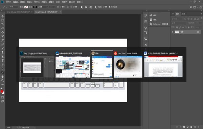
Task: Open the Edit menu
Action: [16, 2]
